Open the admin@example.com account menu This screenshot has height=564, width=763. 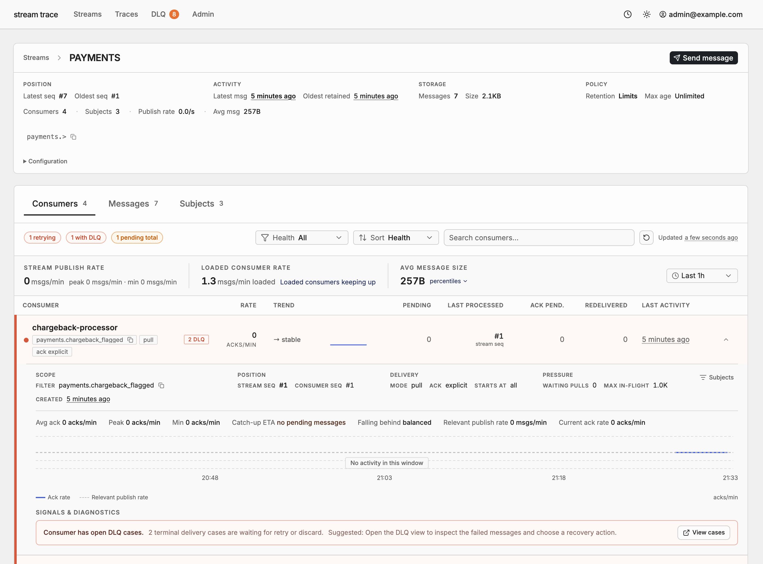point(701,14)
